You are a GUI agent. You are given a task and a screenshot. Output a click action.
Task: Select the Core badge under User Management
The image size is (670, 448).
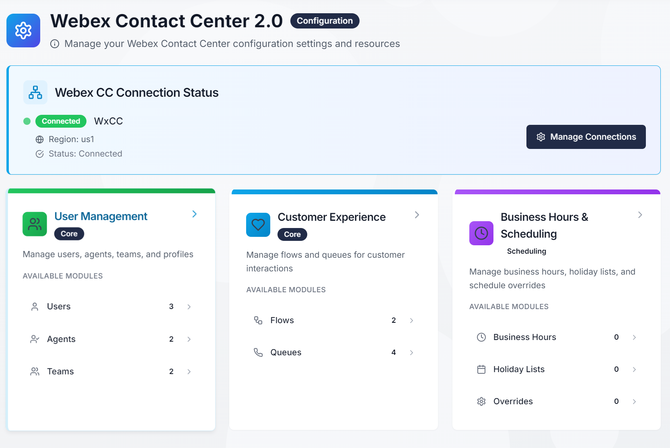point(69,233)
